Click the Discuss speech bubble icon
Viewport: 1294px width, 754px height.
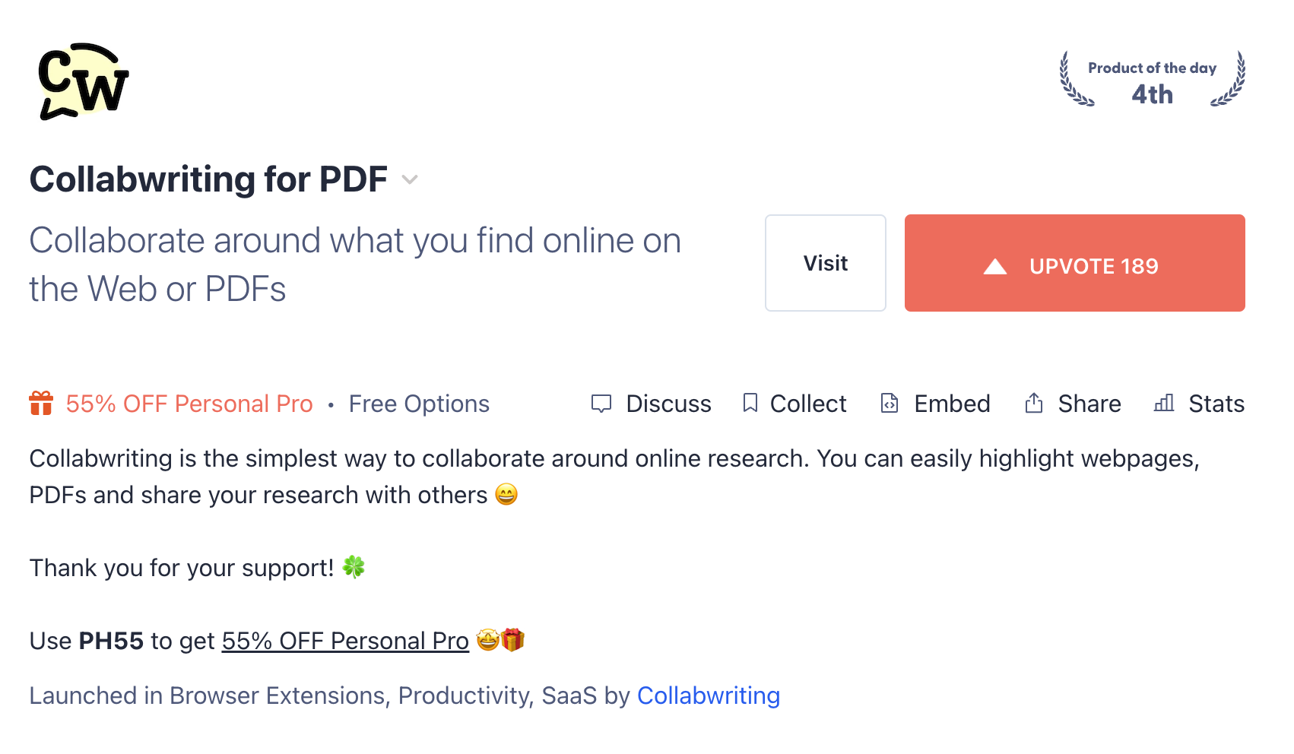[x=601, y=404]
